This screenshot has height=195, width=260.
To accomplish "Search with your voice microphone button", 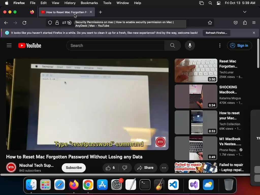I will [x=190, y=45].
